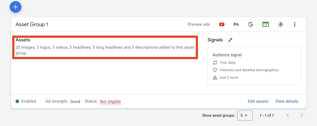Preview the ad on Display network
Viewport: 317px width, 126px height.
[x=265, y=25]
